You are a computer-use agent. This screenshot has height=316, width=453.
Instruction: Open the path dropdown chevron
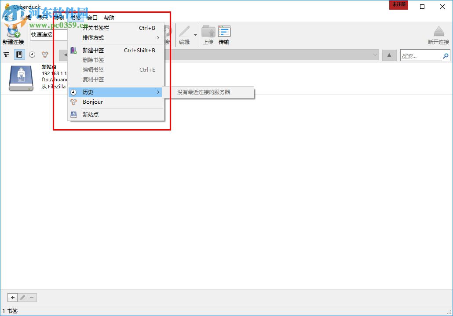375,55
